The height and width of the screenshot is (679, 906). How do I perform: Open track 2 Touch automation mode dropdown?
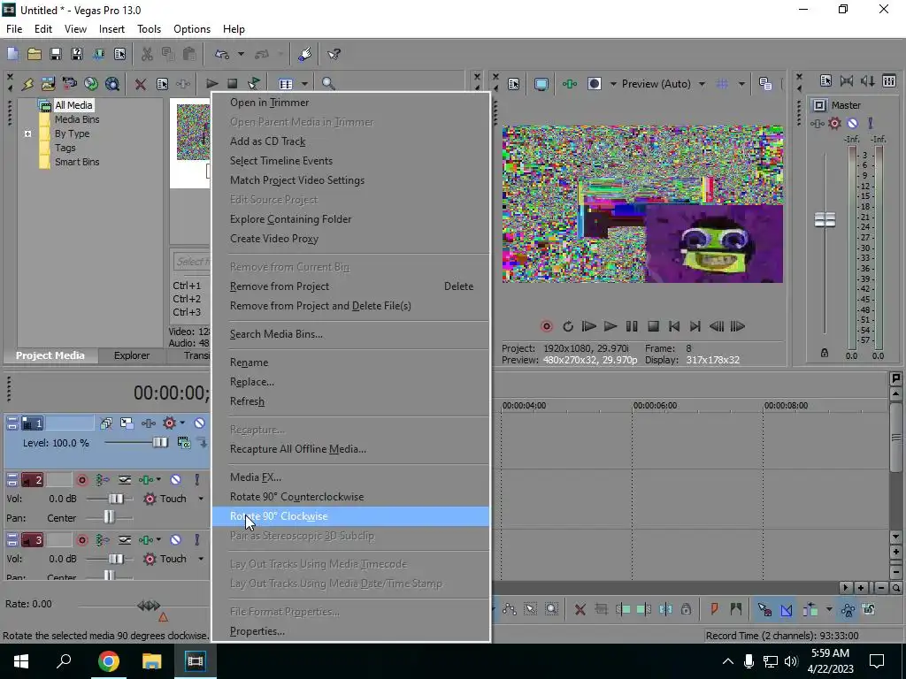(201, 499)
